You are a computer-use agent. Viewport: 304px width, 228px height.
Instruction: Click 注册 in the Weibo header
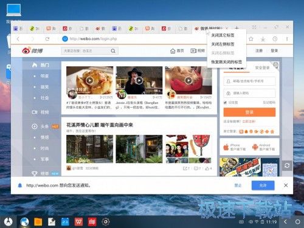(259, 50)
